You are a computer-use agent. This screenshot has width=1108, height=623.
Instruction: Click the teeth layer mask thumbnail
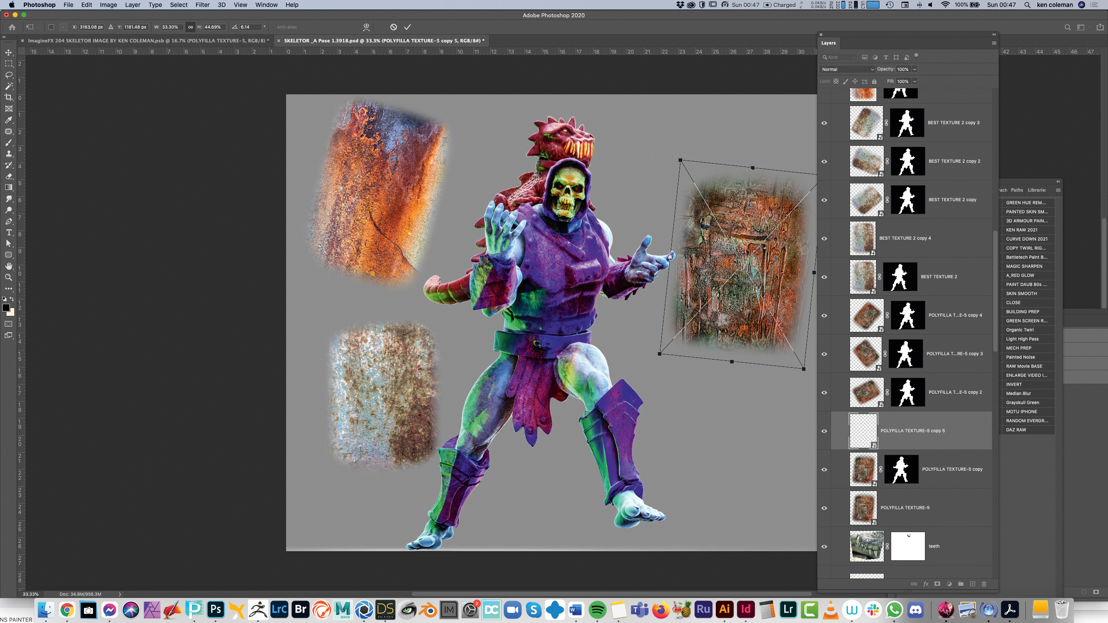tap(908, 546)
